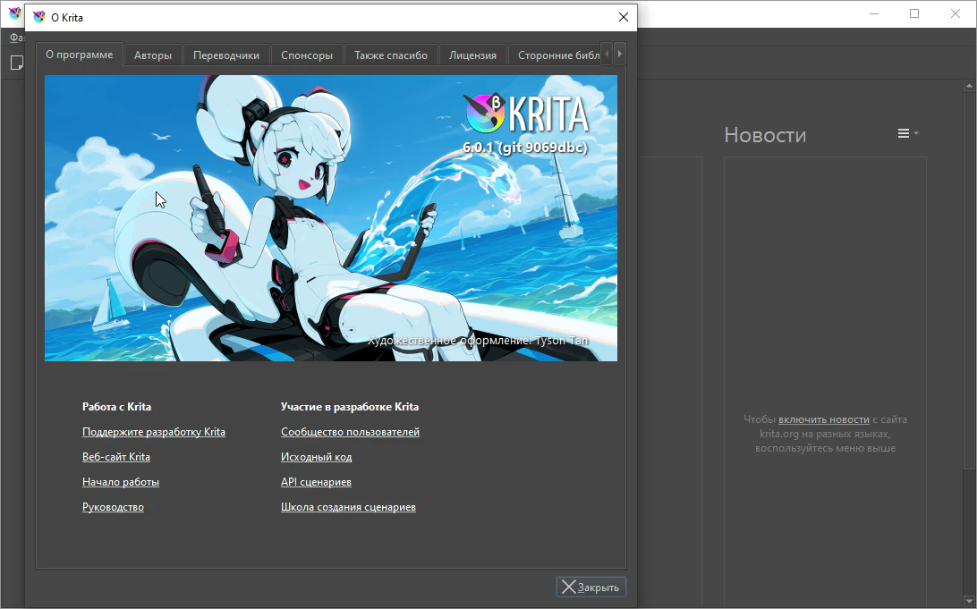
Task: Click the Исходный код link
Action: click(x=316, y=457)
